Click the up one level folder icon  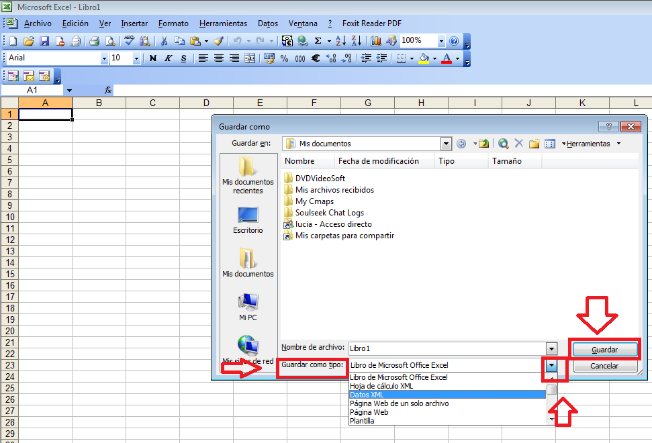(x=483, y=144)
